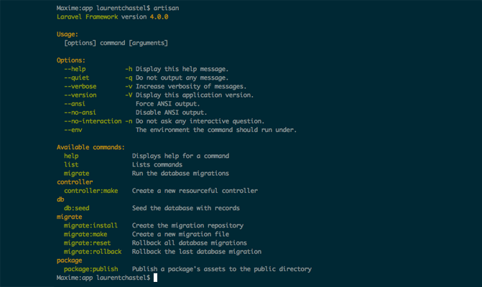
Task: Click the --no-interaction option
Action: click(x=93, y=121)
